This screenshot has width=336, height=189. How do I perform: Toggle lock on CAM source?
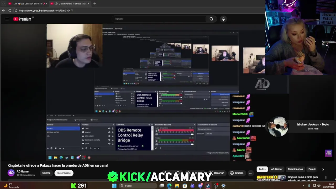pos(113,128)
